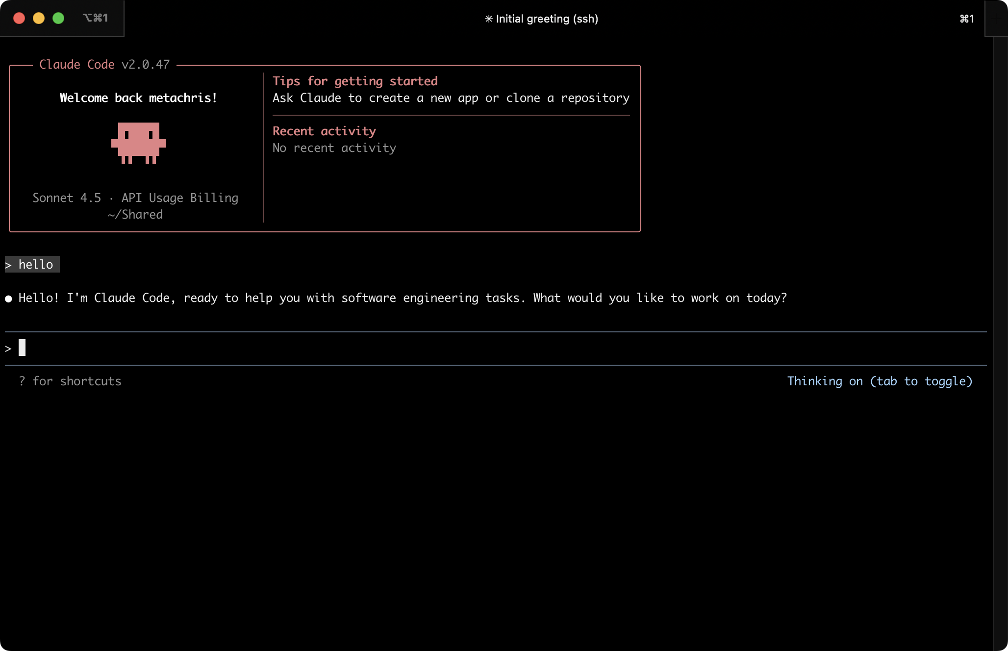Image resolution: width=1008 pixels, height=651 pixels.
Task: Click the asterisk icon before Initial greeting
Action: (488, 19)
